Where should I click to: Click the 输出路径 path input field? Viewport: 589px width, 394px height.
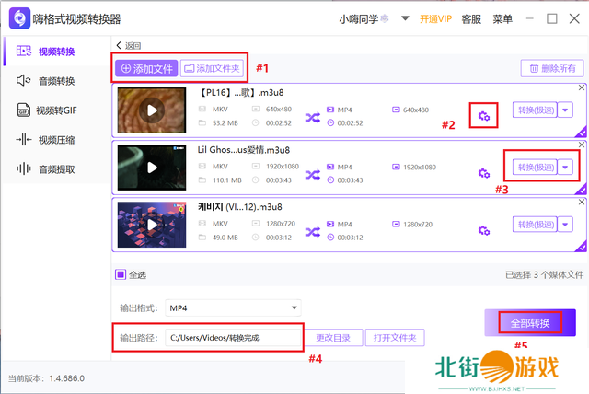click(x=234, y=338)
